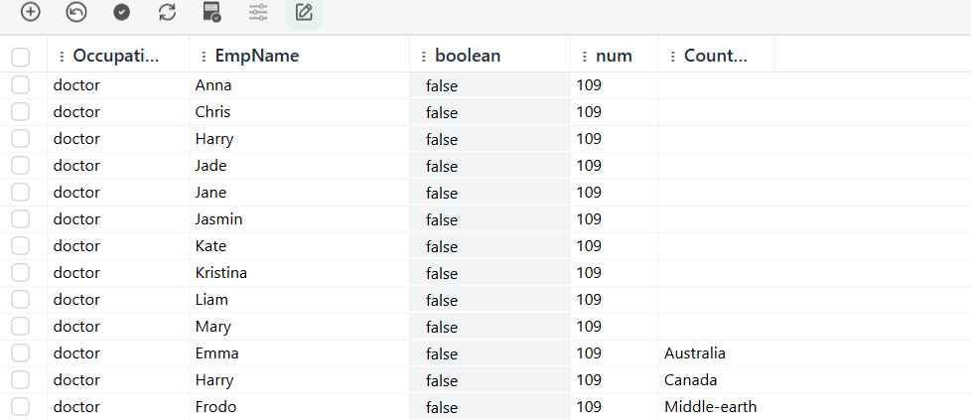Click the false cell in Emma's row
Image resolution: width=971 pixels, height=420 pixels.
[x=489, y=353]
